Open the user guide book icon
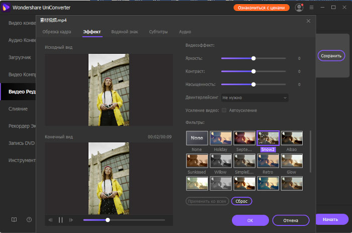 (x=14, y=219)
